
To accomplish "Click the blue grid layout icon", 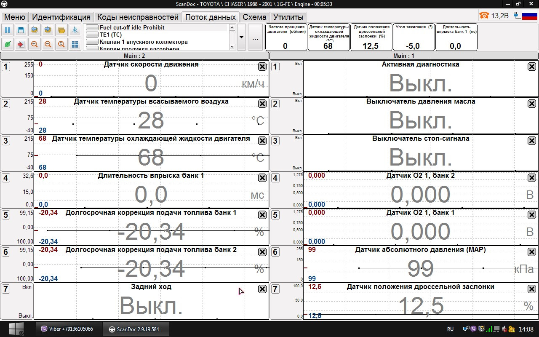I will click(75, 44).
